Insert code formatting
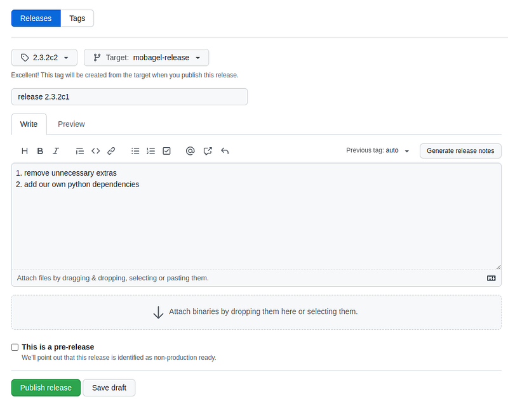Image resolution: width=508 pixels, height=399 pixels. 96,151
